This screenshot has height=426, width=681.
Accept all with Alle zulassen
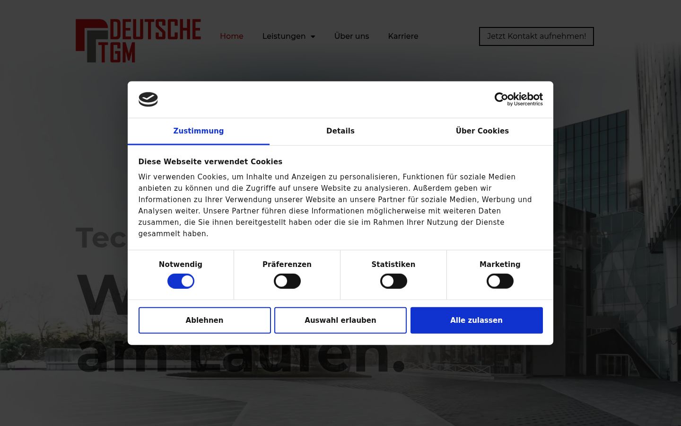point(477,320)
